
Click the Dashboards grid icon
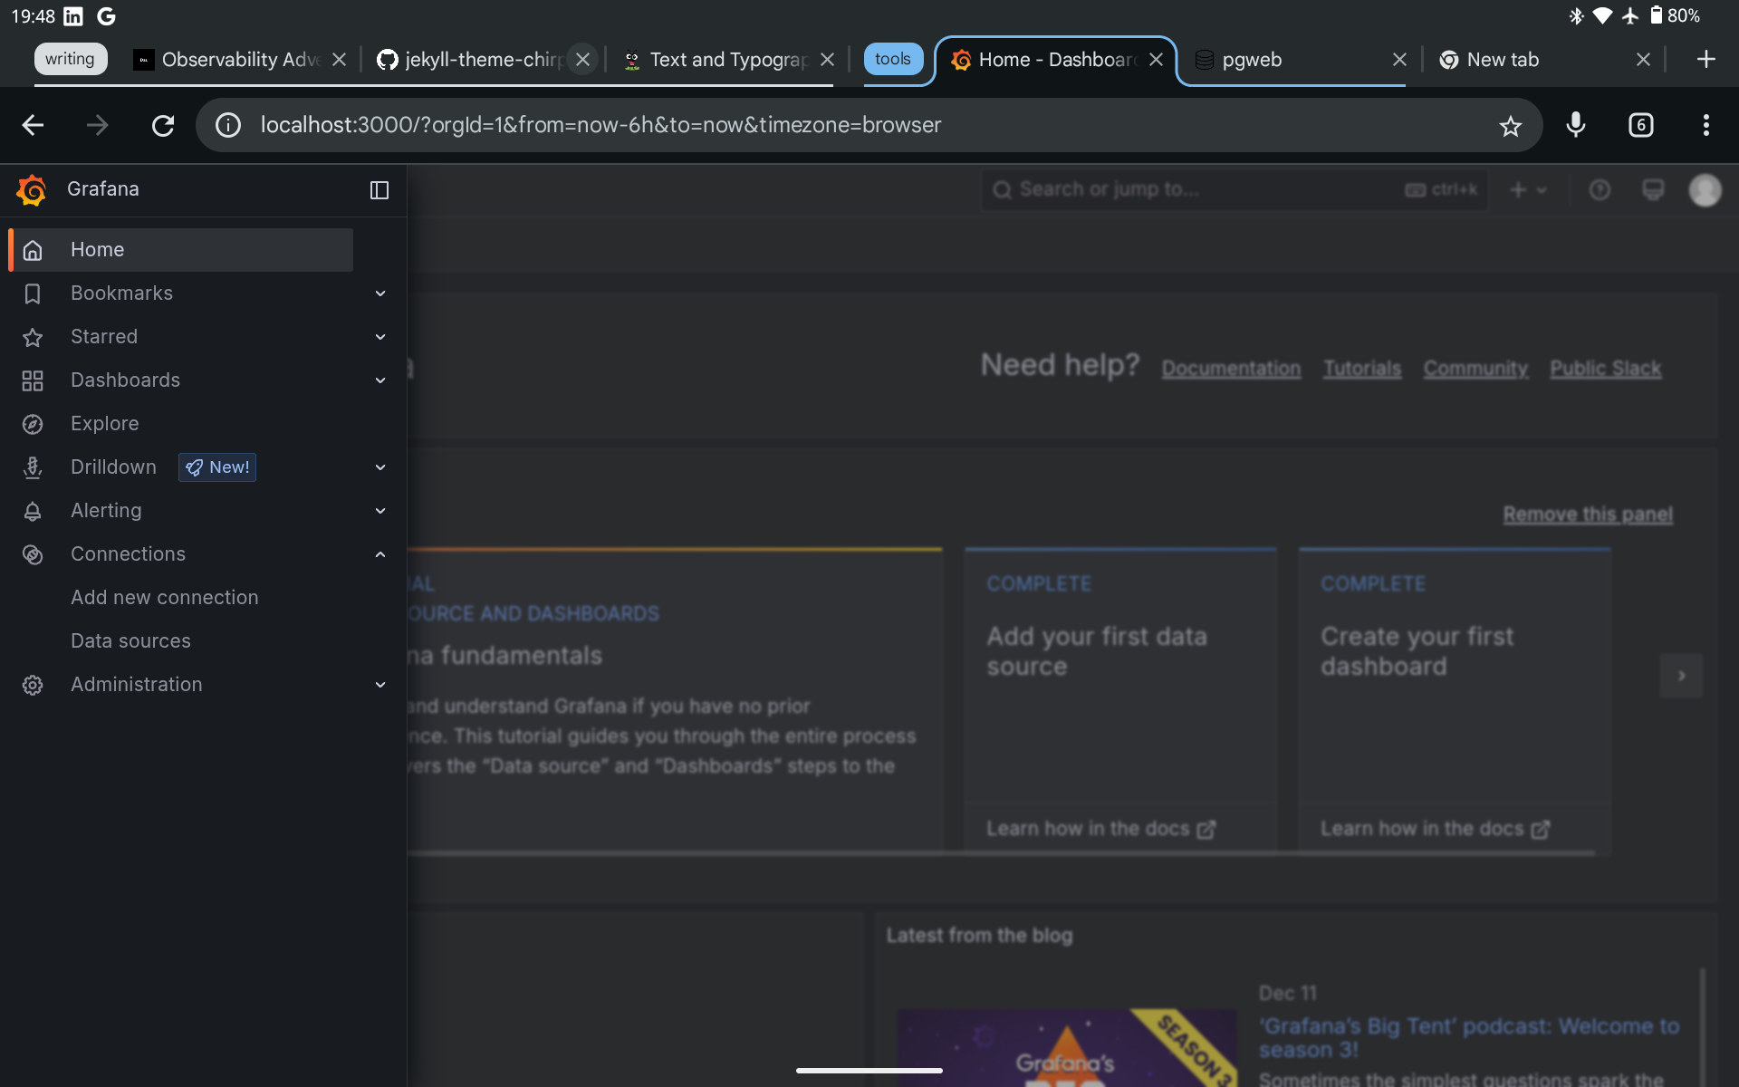click(x=33, y=380)
